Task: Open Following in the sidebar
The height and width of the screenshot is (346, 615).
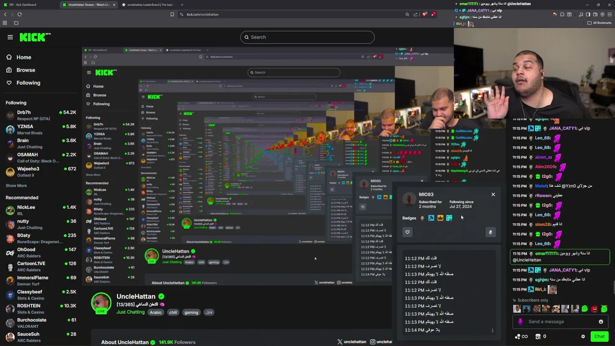Action: click(x=23, y=83)
